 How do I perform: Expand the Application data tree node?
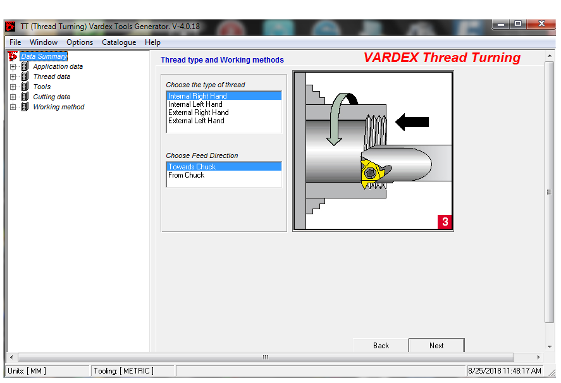13,66
